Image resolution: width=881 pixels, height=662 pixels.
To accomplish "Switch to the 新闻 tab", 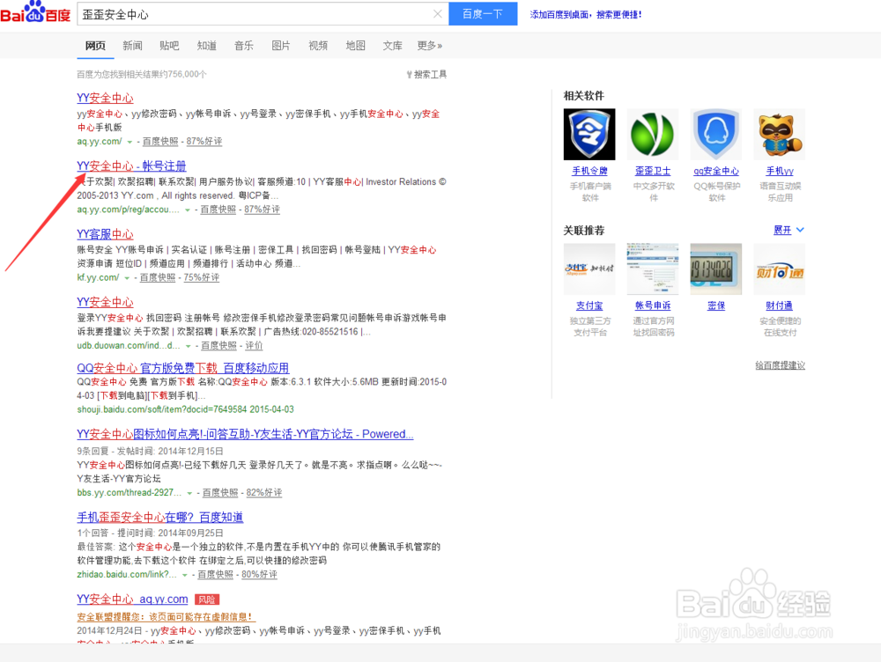I will (x=133, y=46).
